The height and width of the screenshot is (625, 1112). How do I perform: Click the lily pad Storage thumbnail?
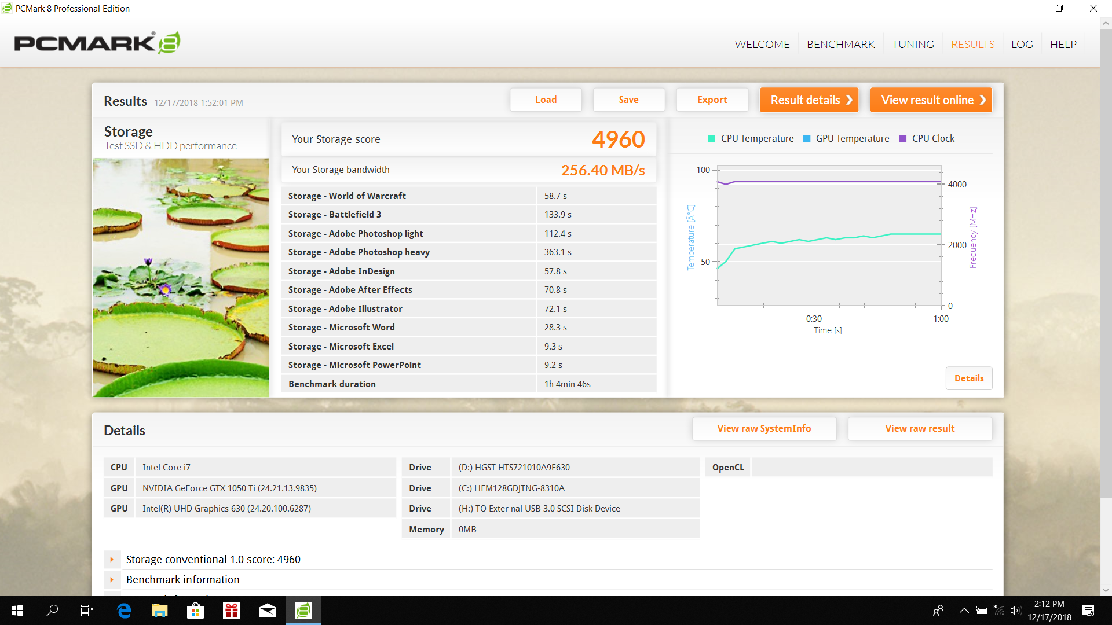pos(181,278)
